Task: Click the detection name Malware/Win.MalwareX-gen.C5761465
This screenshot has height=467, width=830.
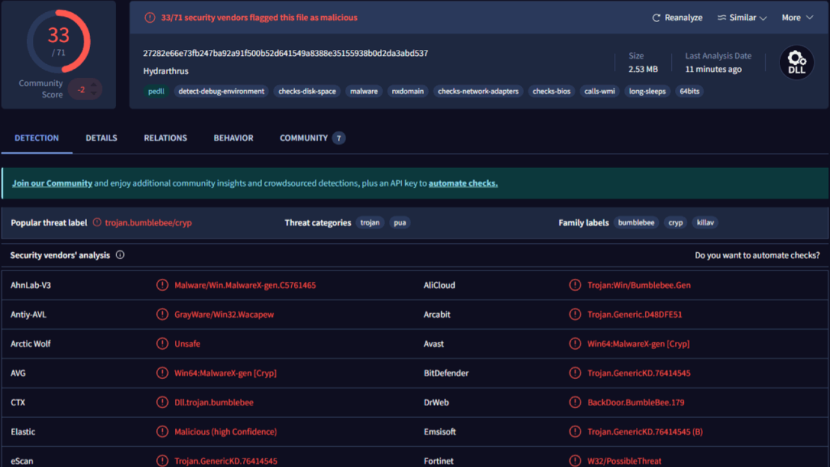Action: point(245,285)
